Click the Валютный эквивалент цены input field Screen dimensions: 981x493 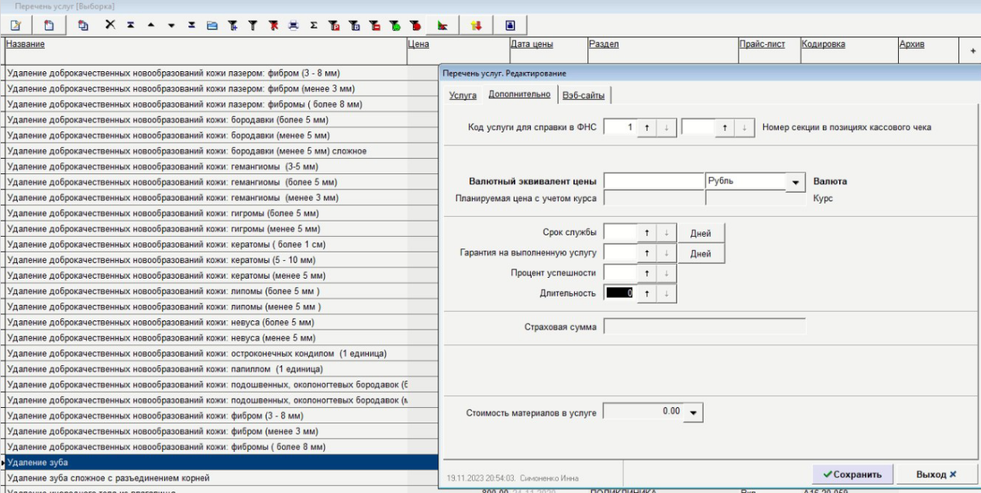(654, 182)
